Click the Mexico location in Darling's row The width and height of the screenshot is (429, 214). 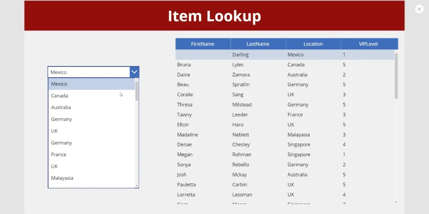pyautogui.click(x=295, y=55)
